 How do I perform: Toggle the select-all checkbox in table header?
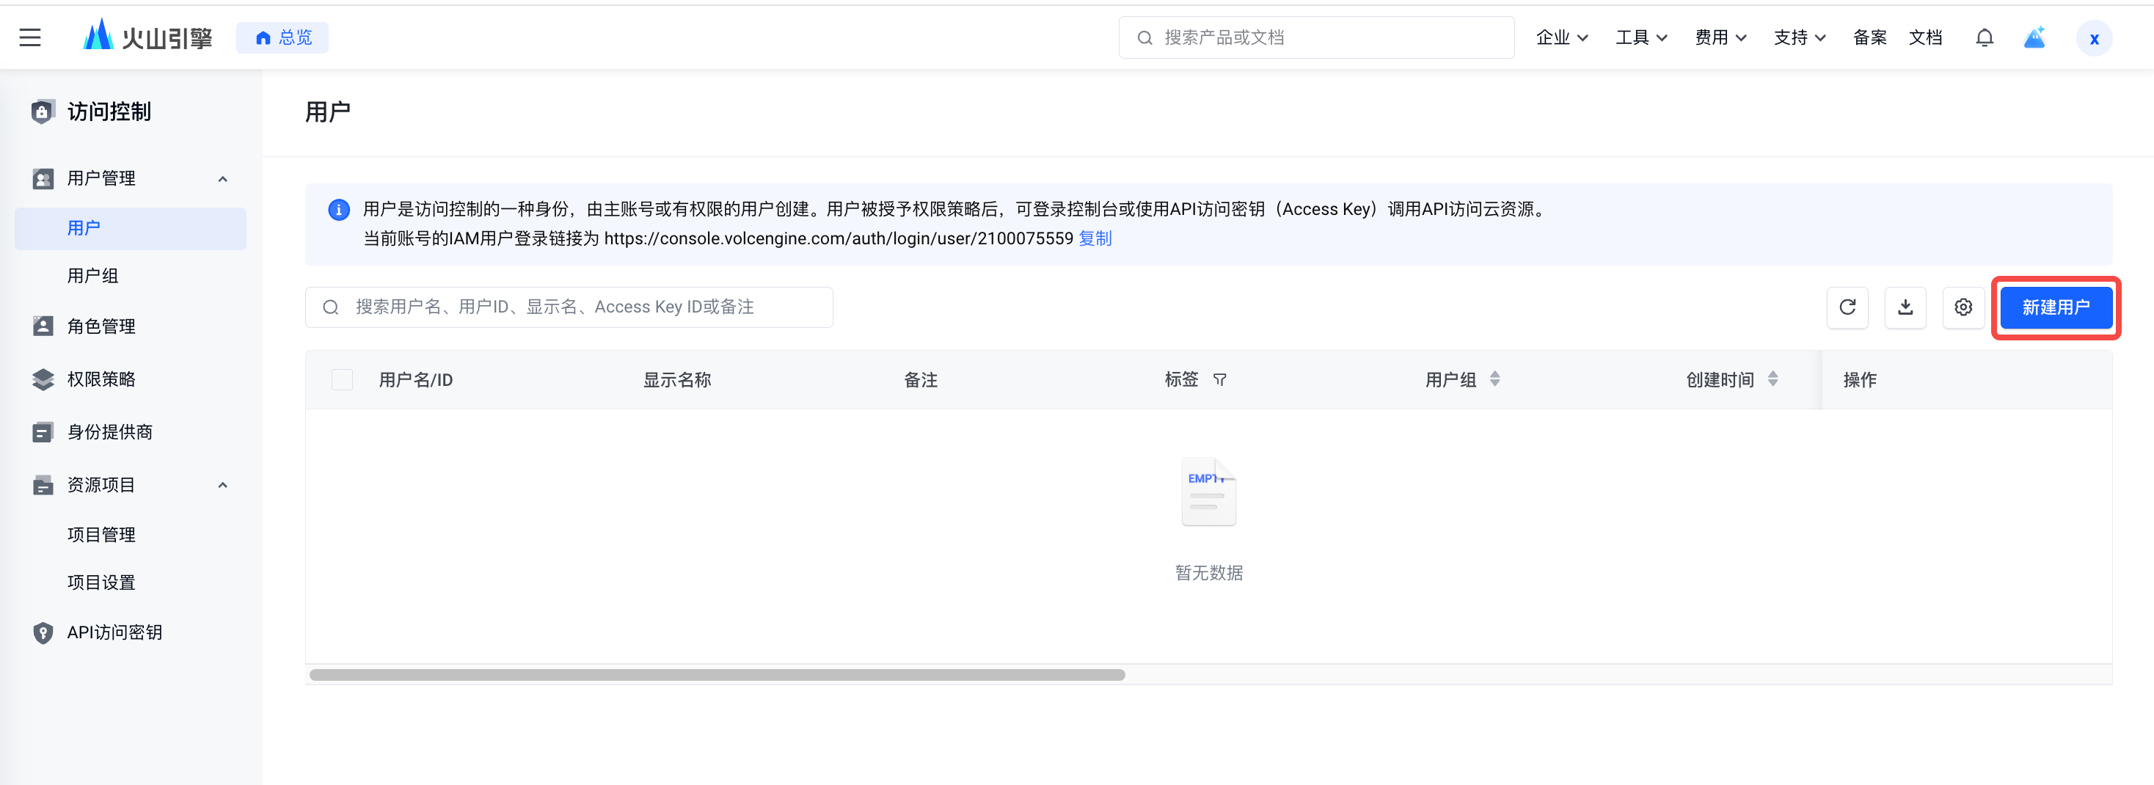coord(342,379)
